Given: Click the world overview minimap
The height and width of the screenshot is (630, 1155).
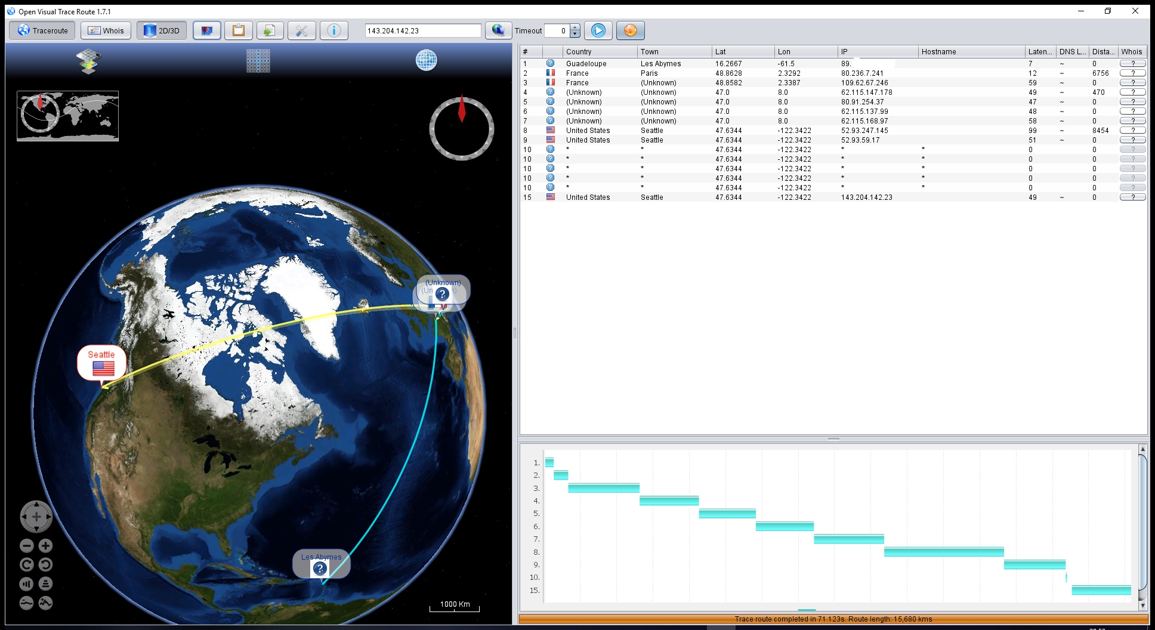Looking at the screenshot, I should [67, 116].
